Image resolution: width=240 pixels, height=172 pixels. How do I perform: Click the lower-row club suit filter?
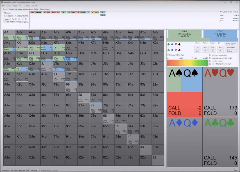click(x=169, y=50)
